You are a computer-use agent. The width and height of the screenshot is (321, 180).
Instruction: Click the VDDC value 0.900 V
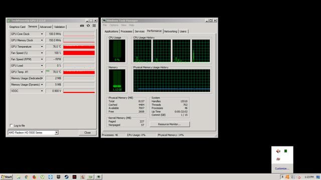(x=54, y=91)
